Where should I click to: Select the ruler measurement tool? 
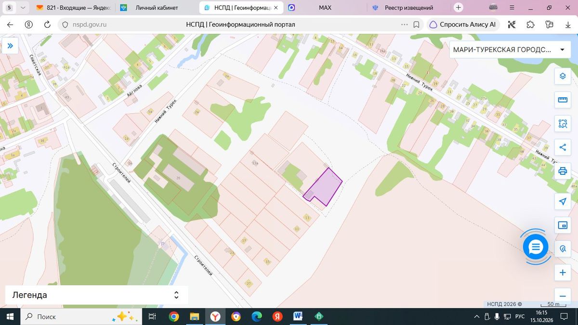562,100
